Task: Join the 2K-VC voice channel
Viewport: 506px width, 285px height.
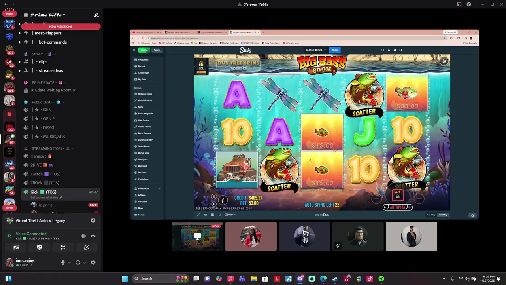Action: [x=42, y=165]
